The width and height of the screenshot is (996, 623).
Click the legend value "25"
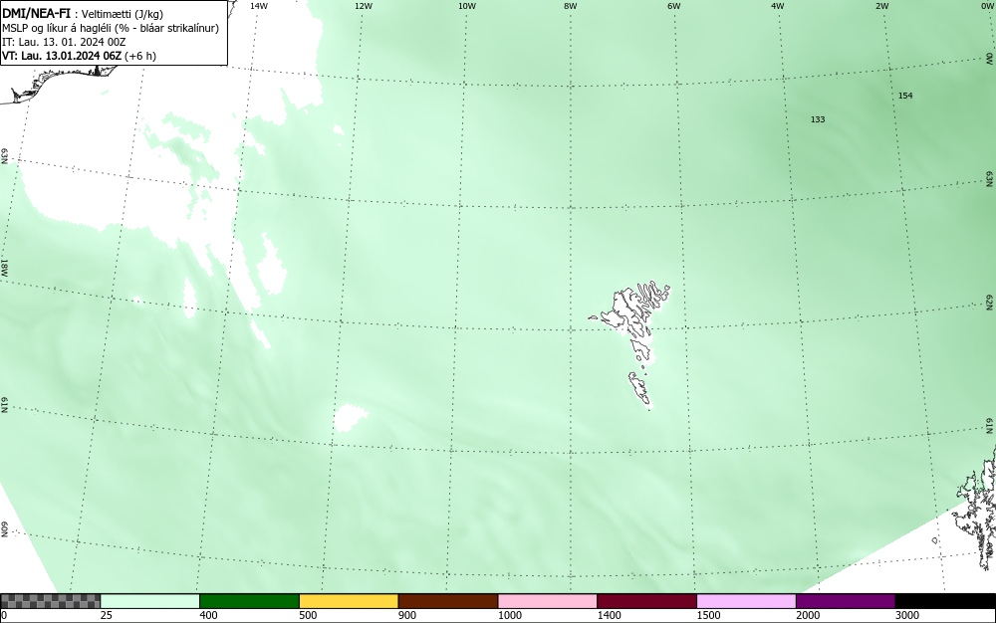pyautogui.click(x=107, y=615)
